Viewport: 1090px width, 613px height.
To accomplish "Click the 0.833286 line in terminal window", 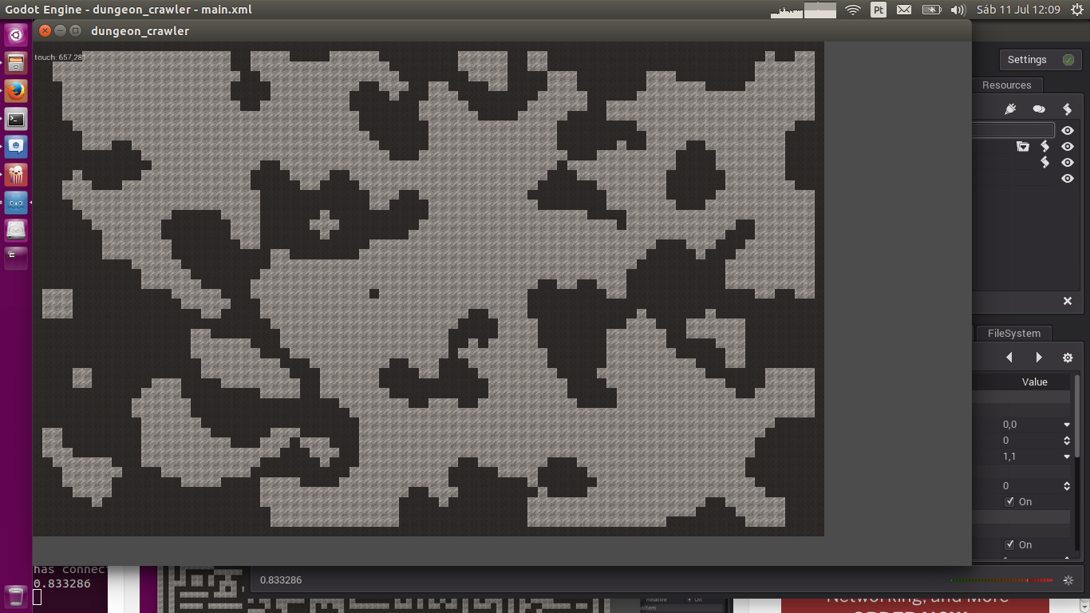I will [x=62, y=583].
